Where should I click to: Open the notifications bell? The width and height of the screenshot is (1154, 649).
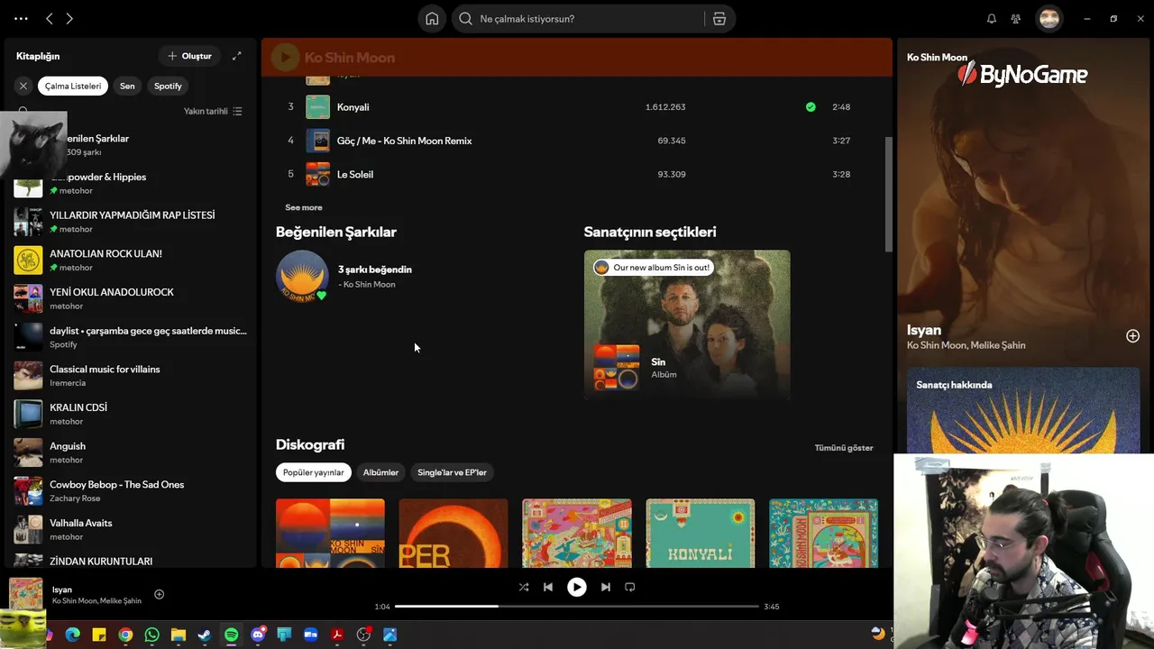click(x=992, y=19)
